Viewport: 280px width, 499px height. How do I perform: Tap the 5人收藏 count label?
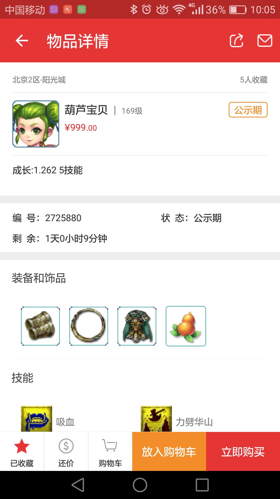[254, 80]
